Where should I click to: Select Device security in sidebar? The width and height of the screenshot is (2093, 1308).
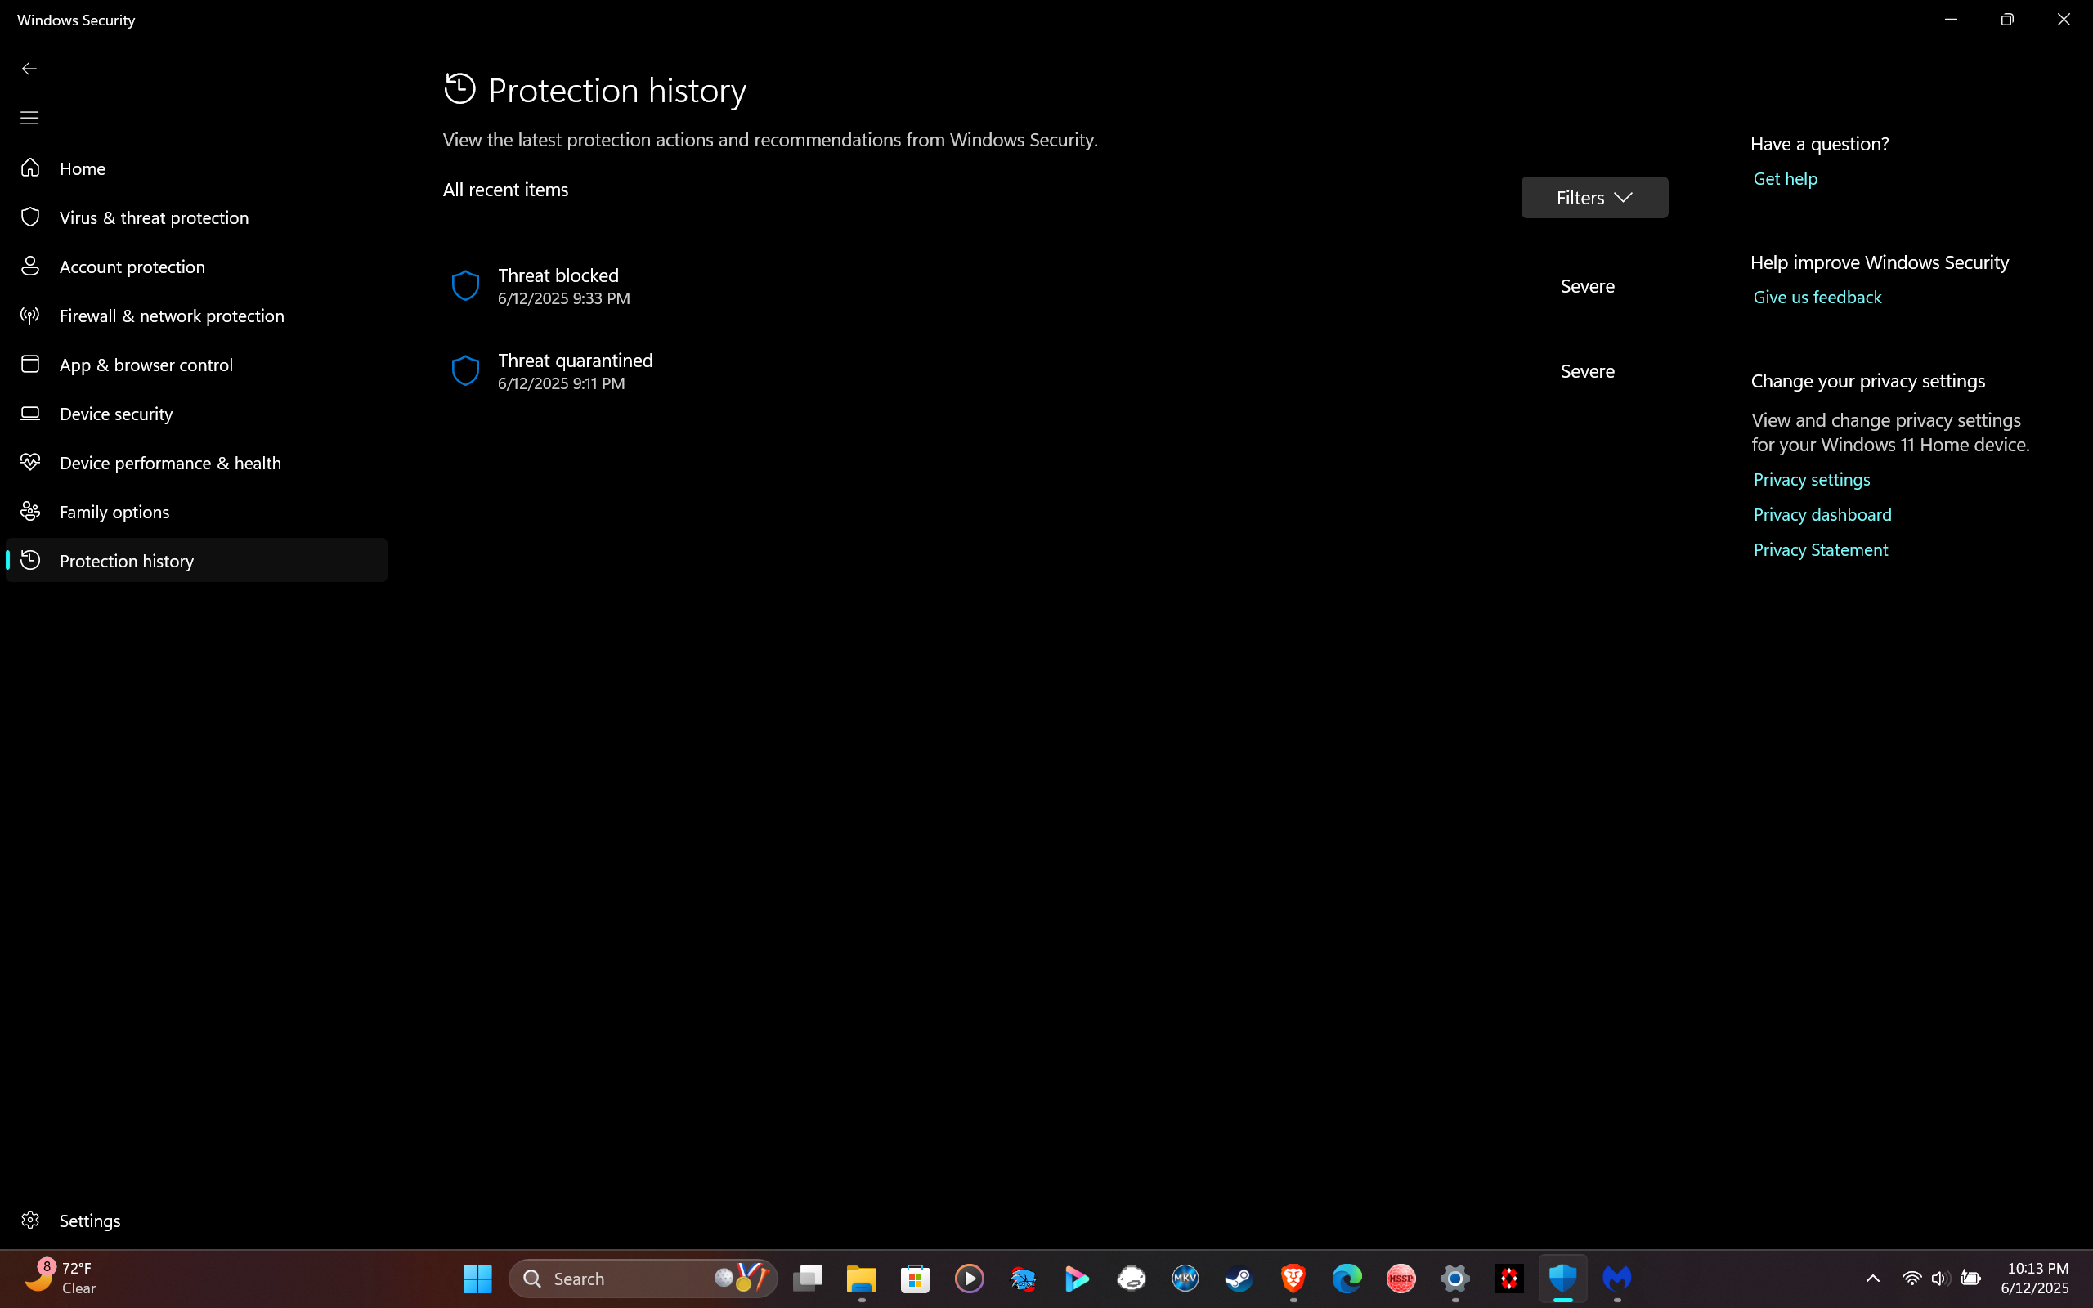tap(116, 414)
